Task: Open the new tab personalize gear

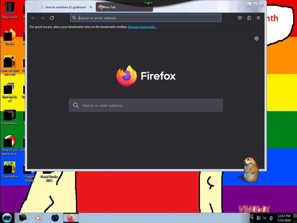Action: (x=257, y=38)
